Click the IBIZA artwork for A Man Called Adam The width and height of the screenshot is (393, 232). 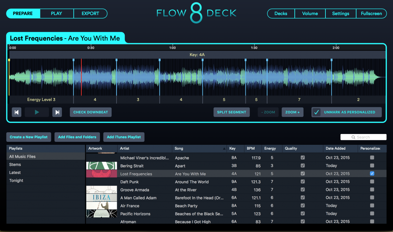(x=102, y=198)
